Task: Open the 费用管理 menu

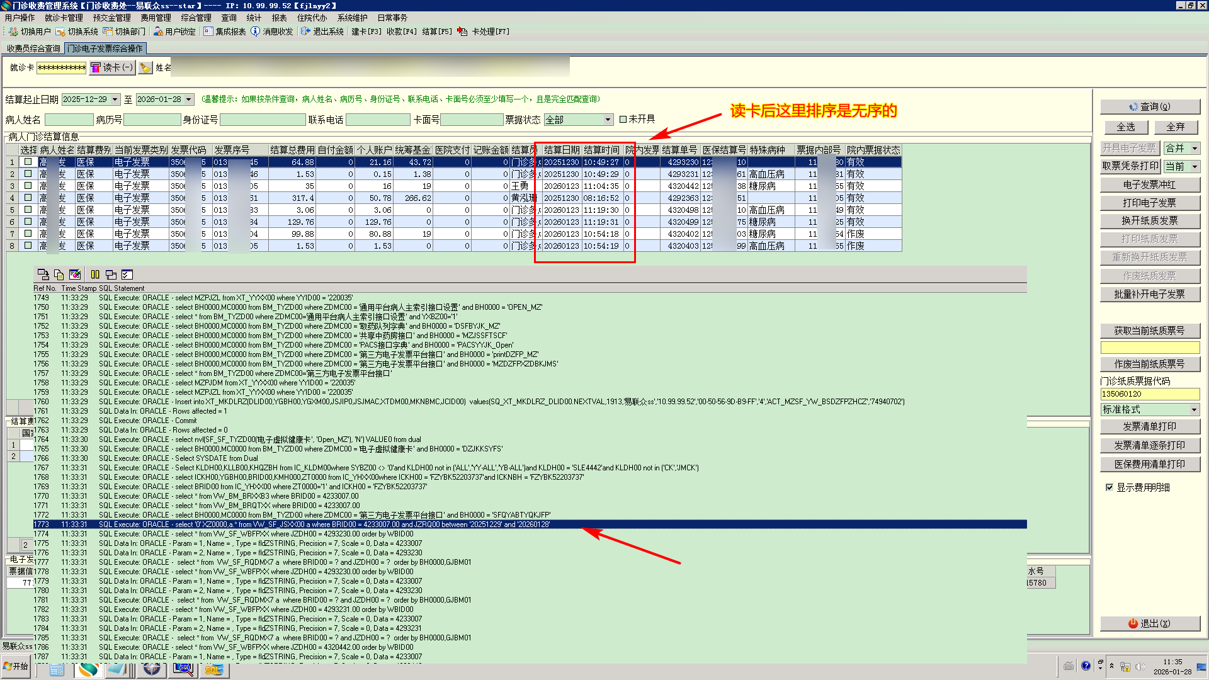Action: pyautogui.click(x=156, y=18)
